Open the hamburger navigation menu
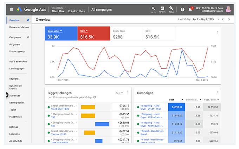Viewport: 239px width, 149px height. (12, 9)
